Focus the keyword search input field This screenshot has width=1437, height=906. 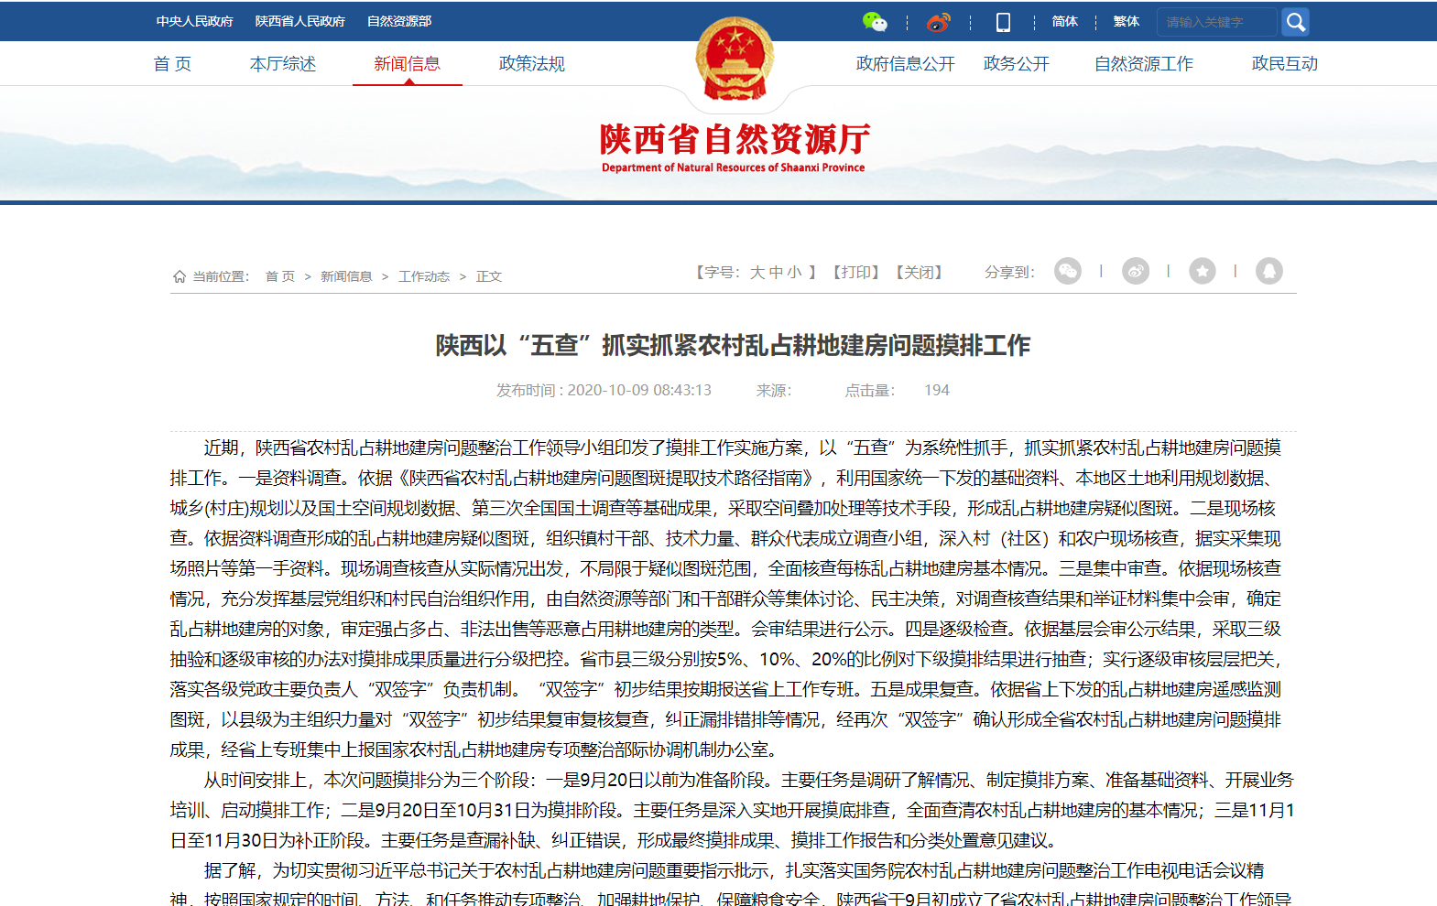tap(1217, 22)
